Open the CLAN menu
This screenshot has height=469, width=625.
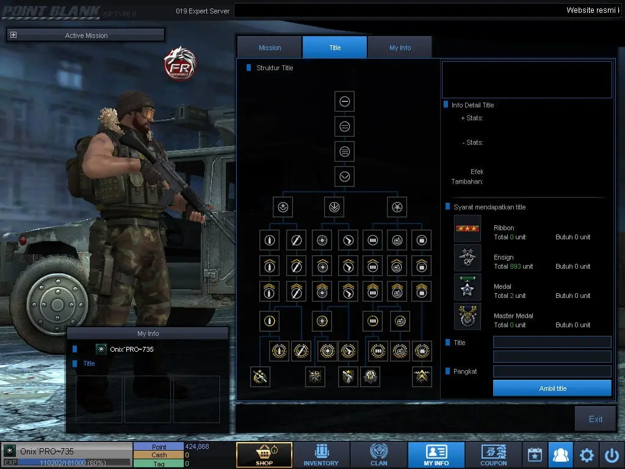tap(378, 454)
